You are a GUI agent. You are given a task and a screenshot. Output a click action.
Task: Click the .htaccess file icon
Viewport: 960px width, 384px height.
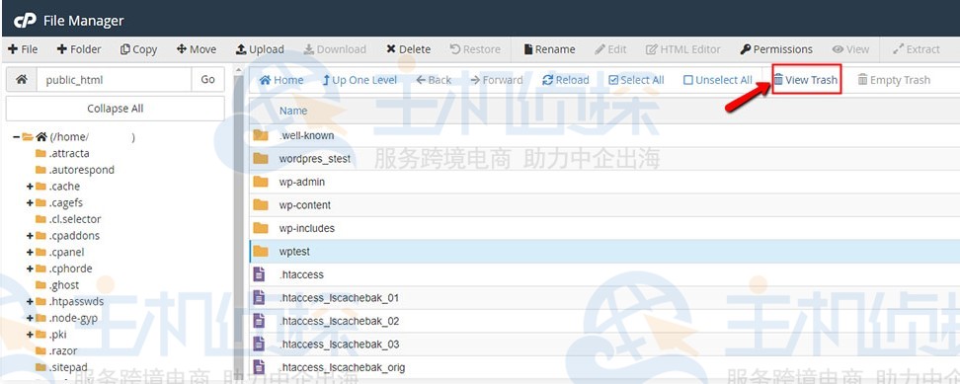[259, 274]
